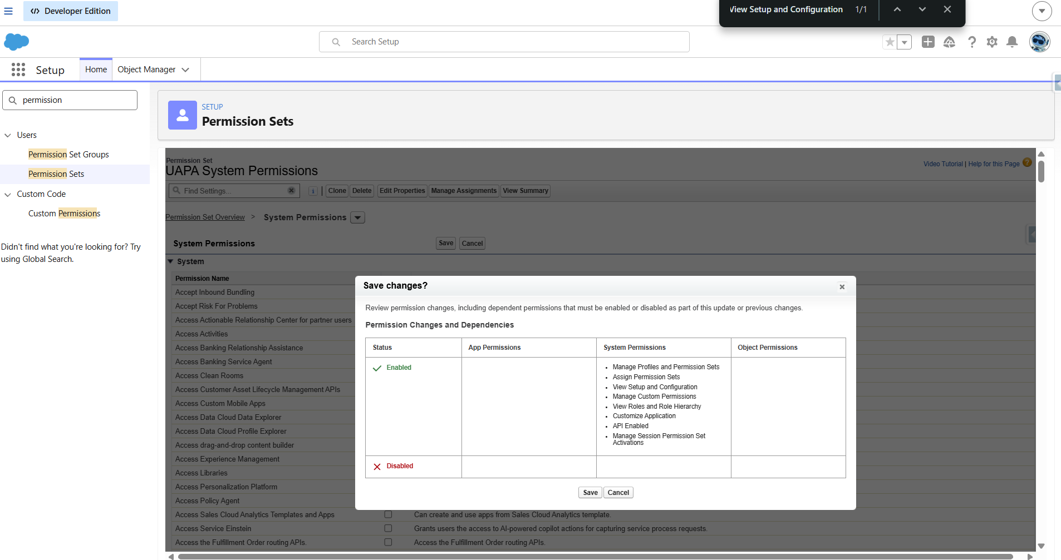Image resolution: width=1061 pixels, height=560 pixels.
Task: Expand the Object Manager tab chevron
Action: pos(185,70)
